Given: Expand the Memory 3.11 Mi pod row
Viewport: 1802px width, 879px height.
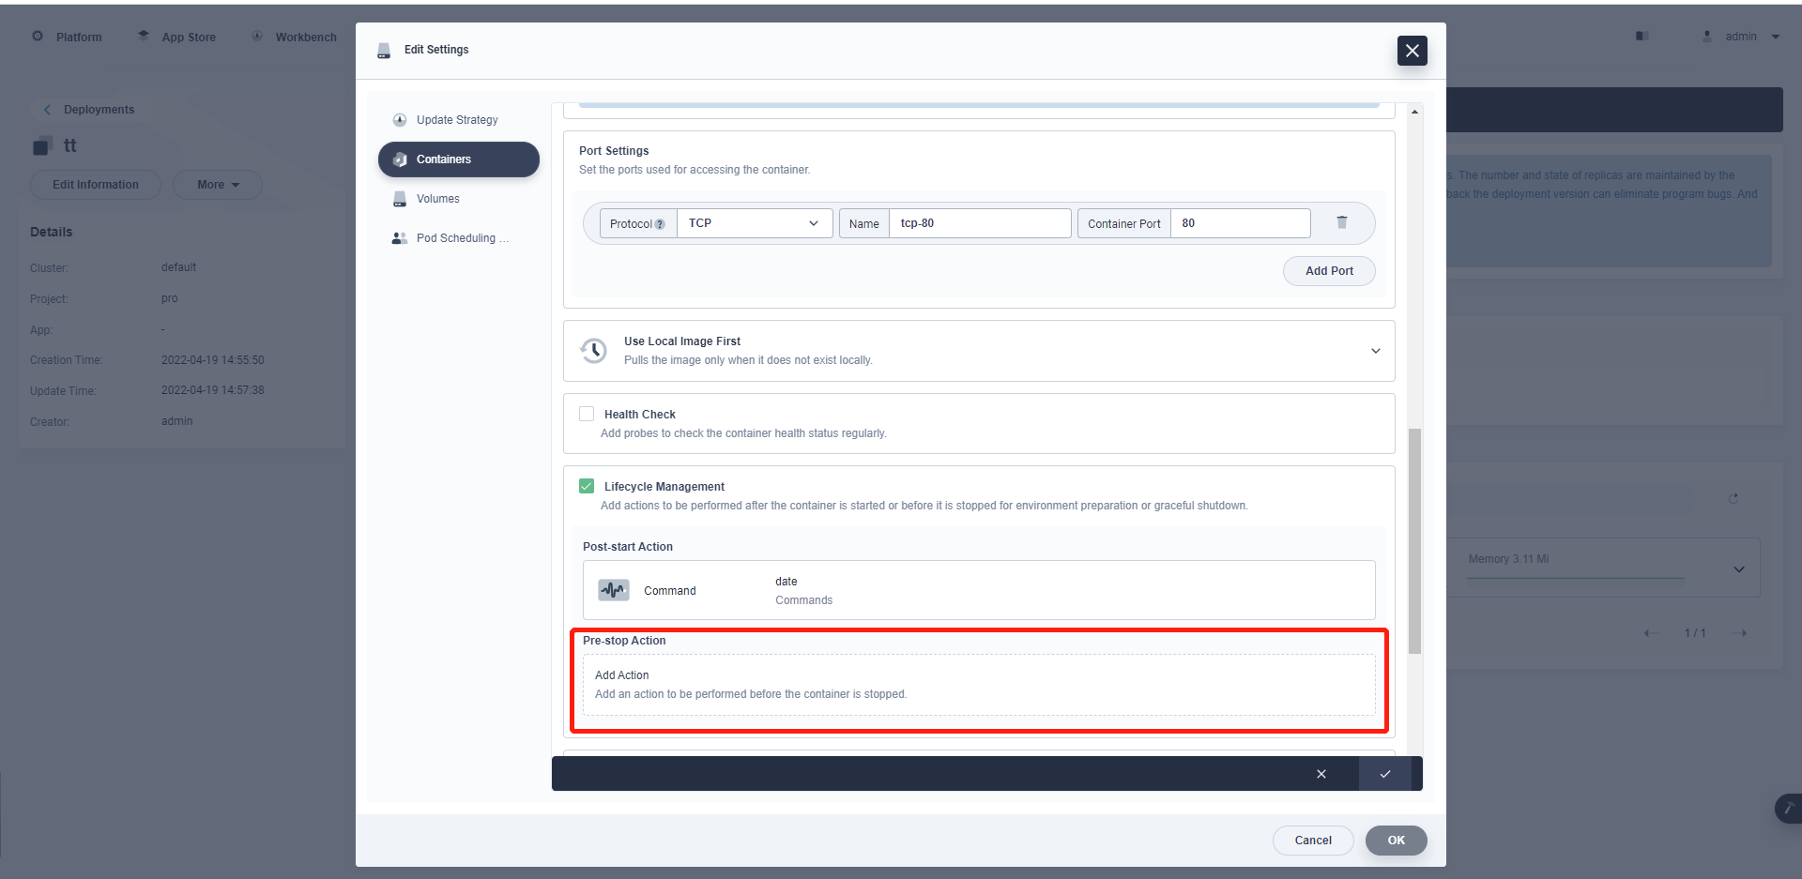Looking at the screenshot, I should pos(1739,568).
